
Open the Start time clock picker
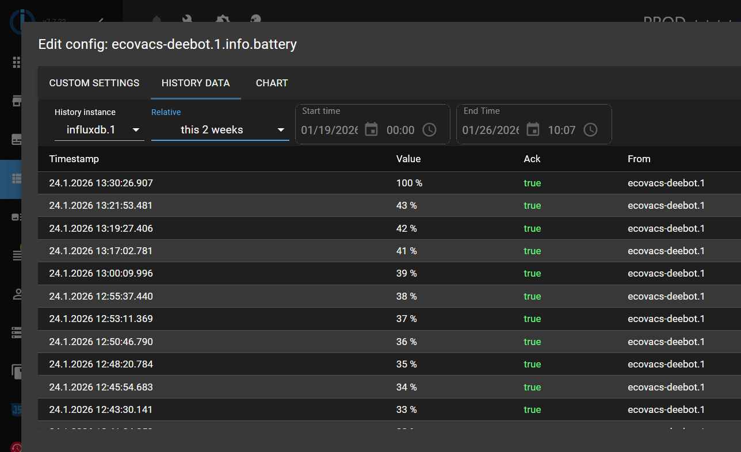(429, 130)
